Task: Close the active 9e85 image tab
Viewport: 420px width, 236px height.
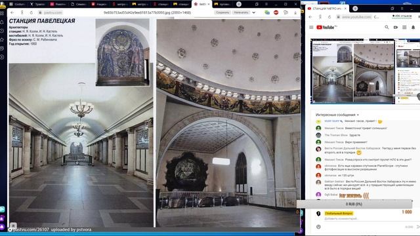Action: tap(209, 5)
